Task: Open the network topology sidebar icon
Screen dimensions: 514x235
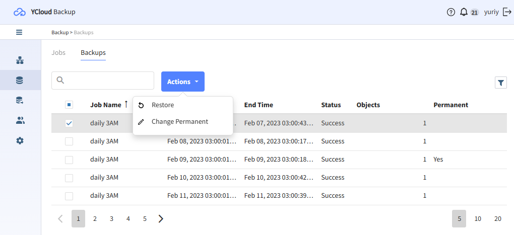Action: click(20, 60)
